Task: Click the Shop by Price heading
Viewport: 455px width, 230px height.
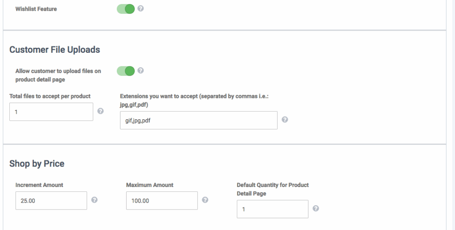Action: (x=37, y=164)
